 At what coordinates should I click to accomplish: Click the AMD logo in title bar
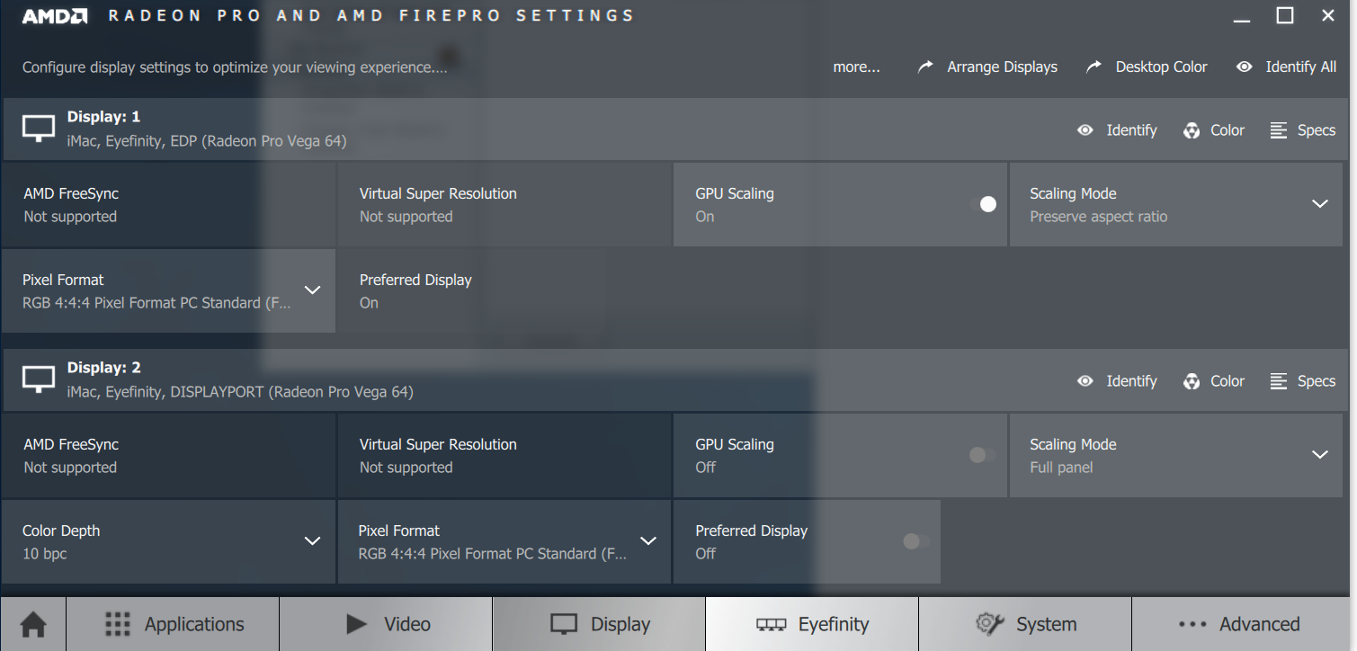click(x=55, y=16)
